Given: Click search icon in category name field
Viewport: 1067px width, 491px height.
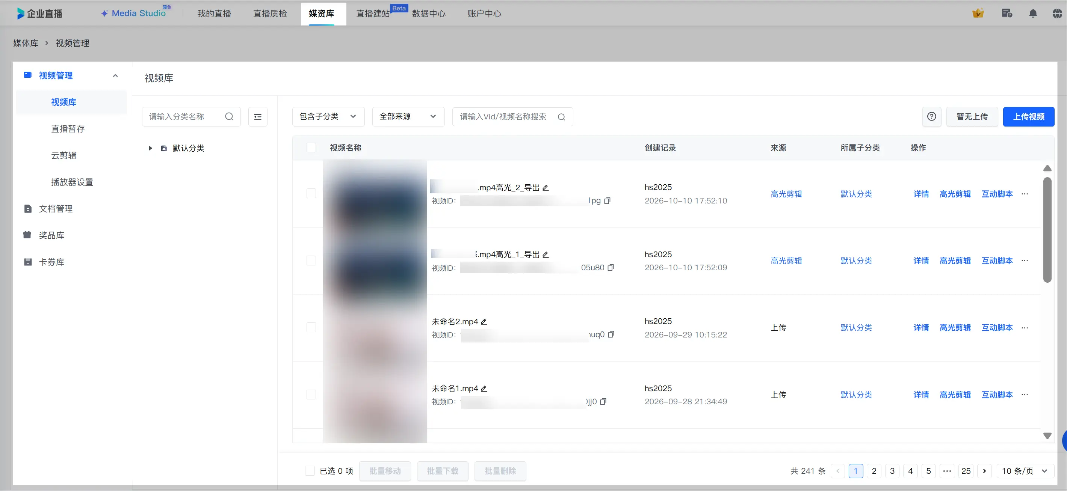Looking at the screenshot, I should tap(229, 117).
